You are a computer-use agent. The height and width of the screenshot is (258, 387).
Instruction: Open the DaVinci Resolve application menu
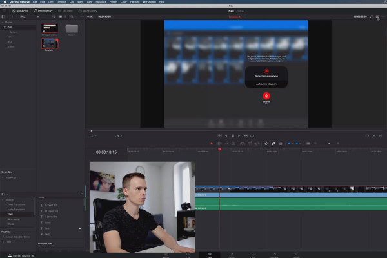pos(19,2)
